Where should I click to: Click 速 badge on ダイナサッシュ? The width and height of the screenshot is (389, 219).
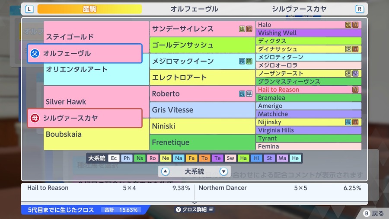pos(348,49)
